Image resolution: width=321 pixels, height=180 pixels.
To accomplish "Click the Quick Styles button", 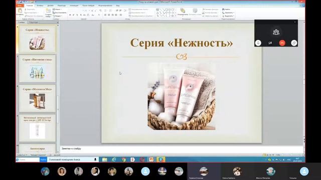I will [195, 12].
